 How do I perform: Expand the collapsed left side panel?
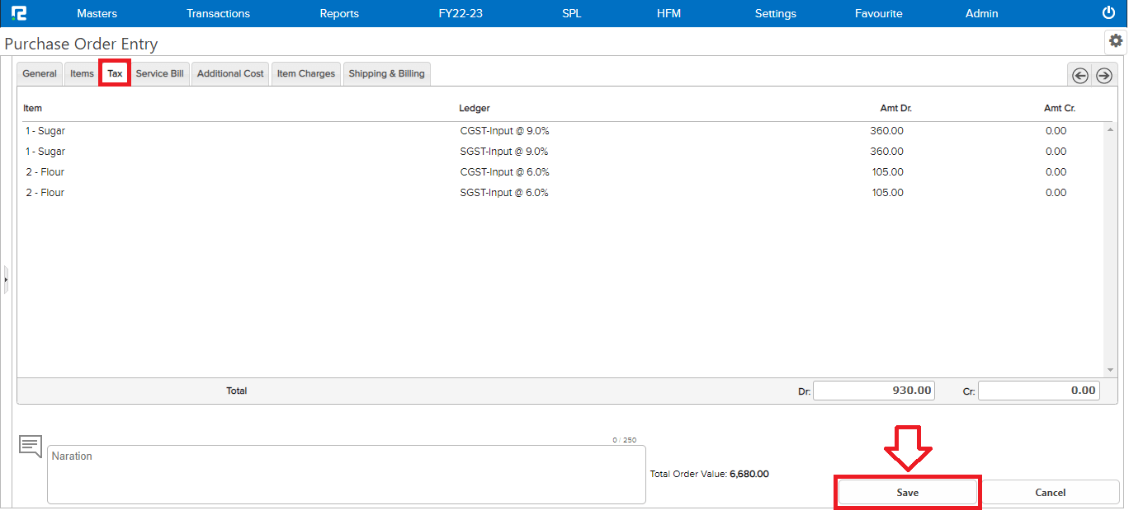pos(5,280)
